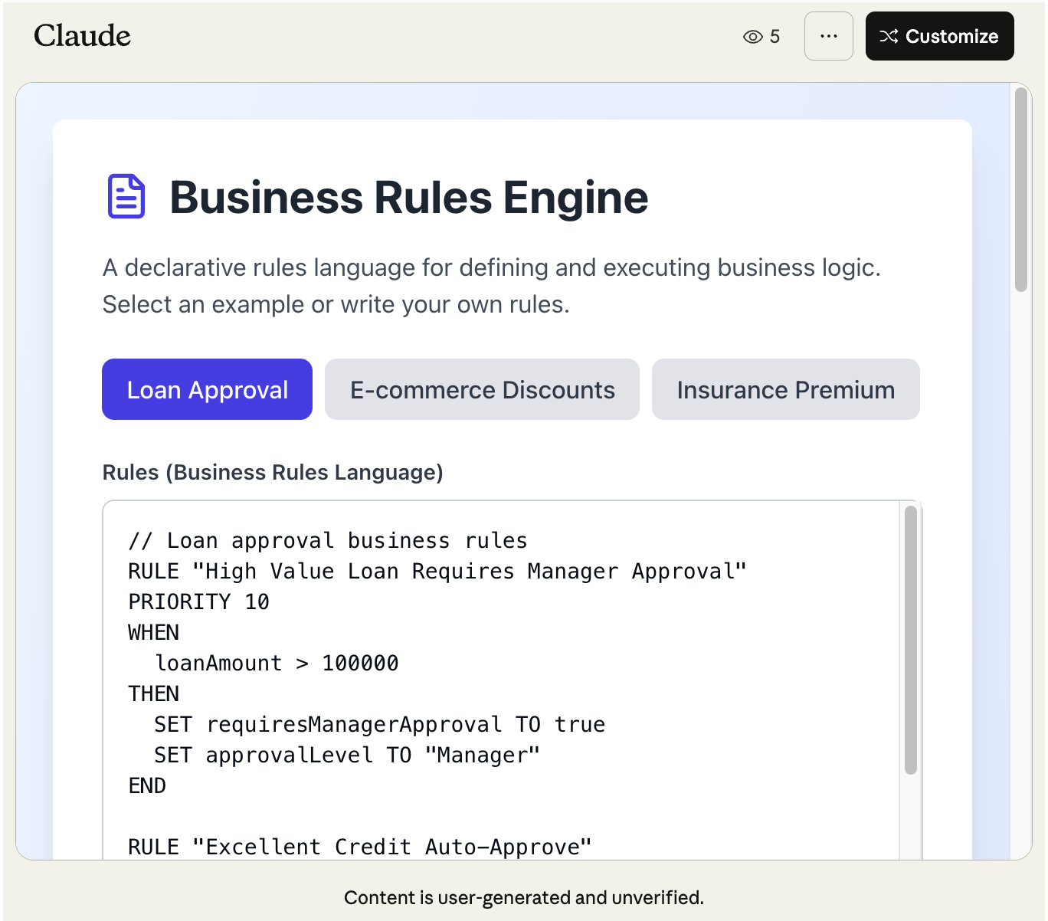Click the Business Rules Engine heading

click(408, 198)
